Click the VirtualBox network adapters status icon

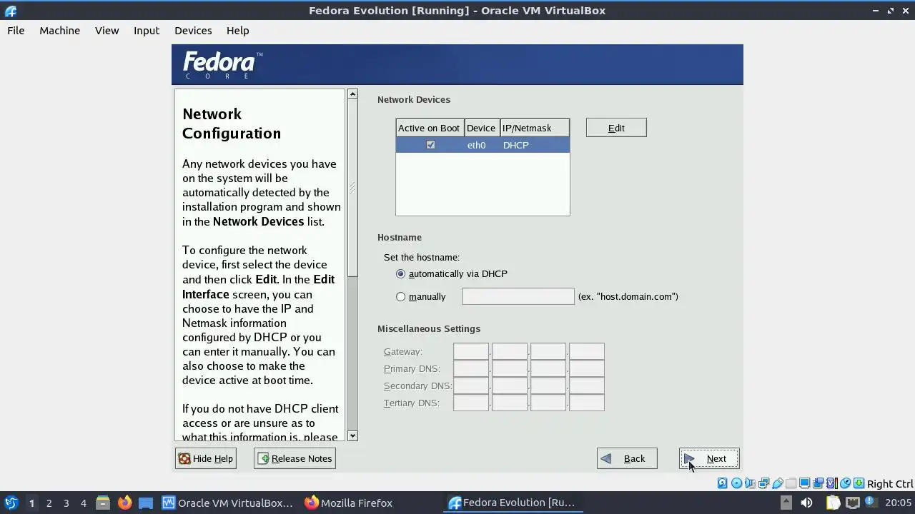[763, 483]
